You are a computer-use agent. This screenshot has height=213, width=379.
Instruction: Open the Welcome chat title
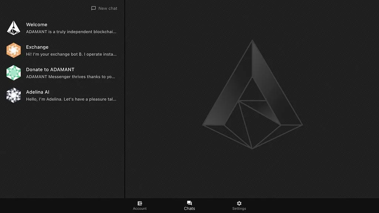(37, 24)
